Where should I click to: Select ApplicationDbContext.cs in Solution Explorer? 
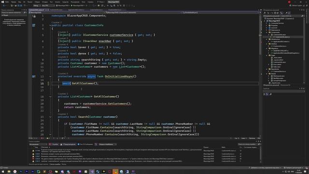[281, 42]
